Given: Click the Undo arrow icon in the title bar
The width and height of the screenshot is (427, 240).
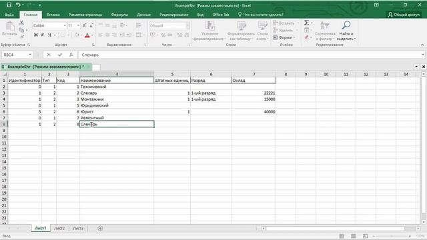Looking at the screenshot, I should (18, 5).
